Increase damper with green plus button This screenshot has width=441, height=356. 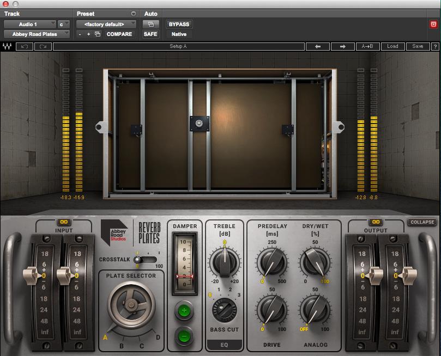tap(184, 311)
